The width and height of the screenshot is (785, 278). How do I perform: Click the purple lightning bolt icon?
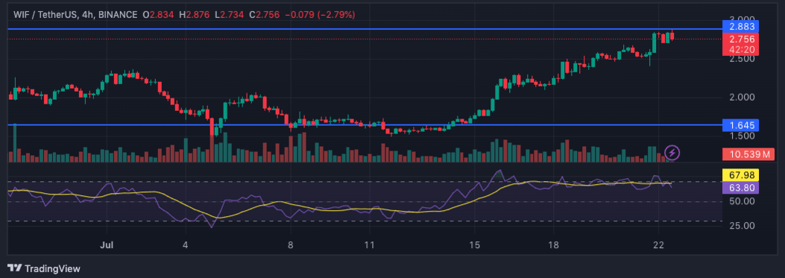pyautogui.click(x=672, y=152)
